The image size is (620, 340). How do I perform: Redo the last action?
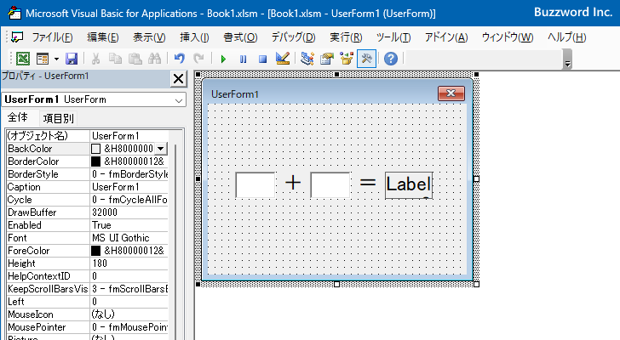coord(198,59)
